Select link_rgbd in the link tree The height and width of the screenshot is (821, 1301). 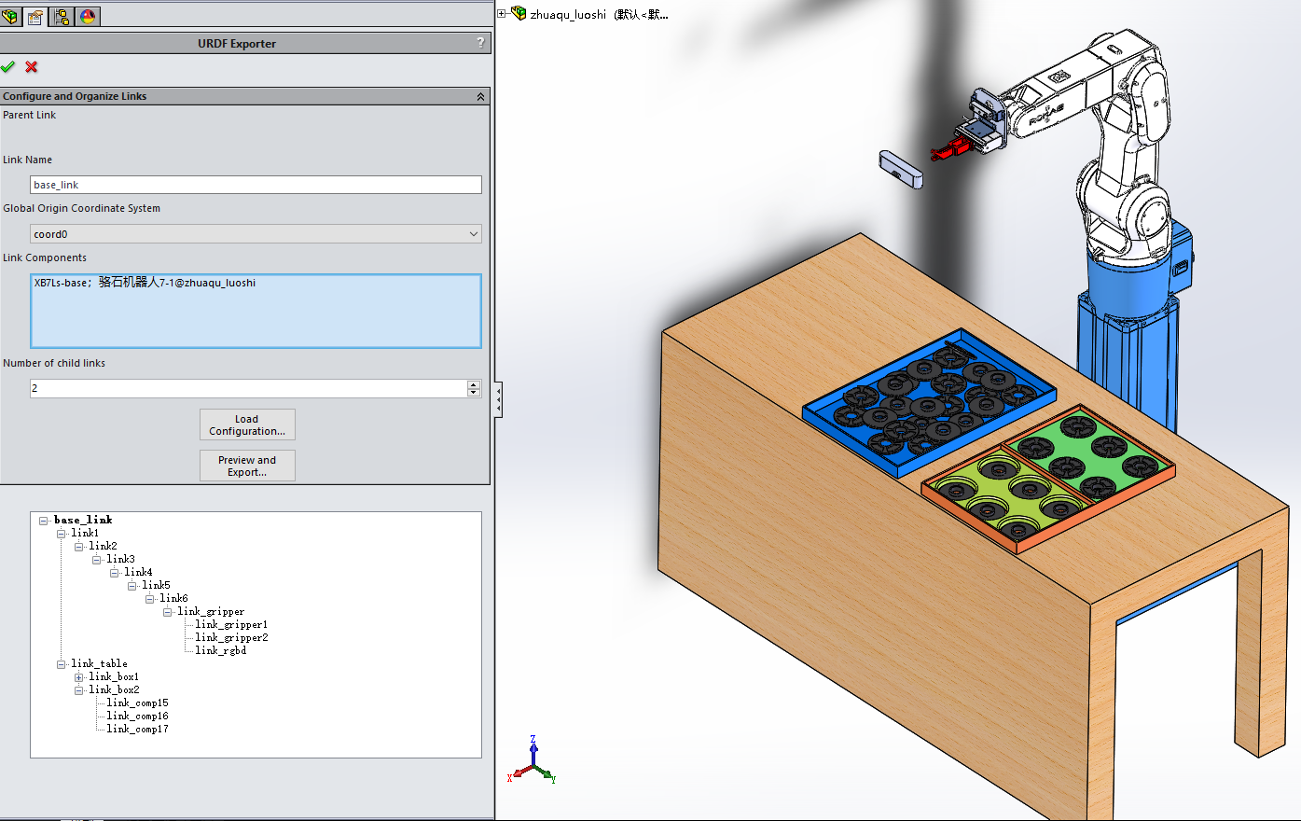221,651
